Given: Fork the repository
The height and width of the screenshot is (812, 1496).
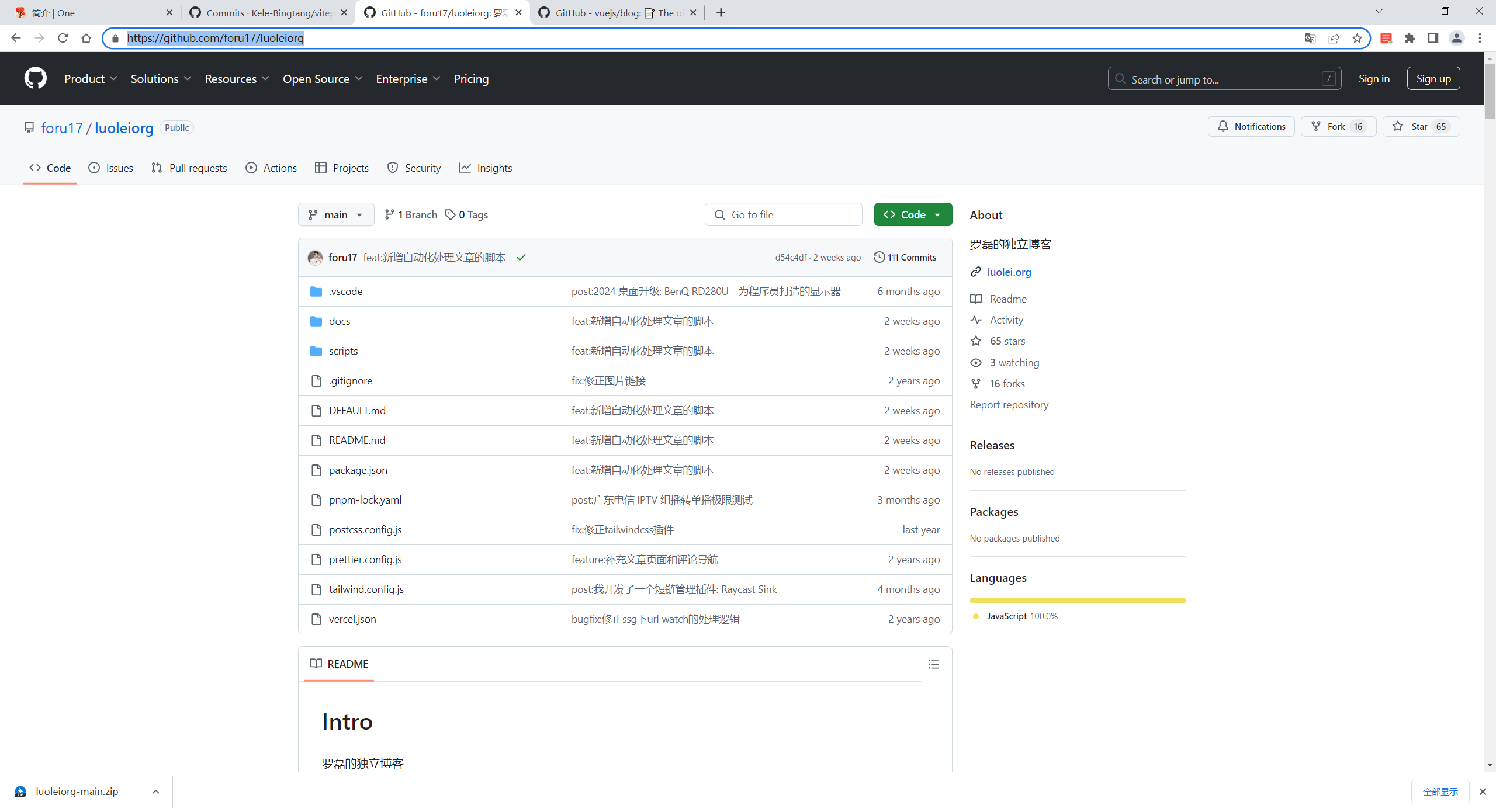Looking at the screenshot, I should (x=1338, y=126).
